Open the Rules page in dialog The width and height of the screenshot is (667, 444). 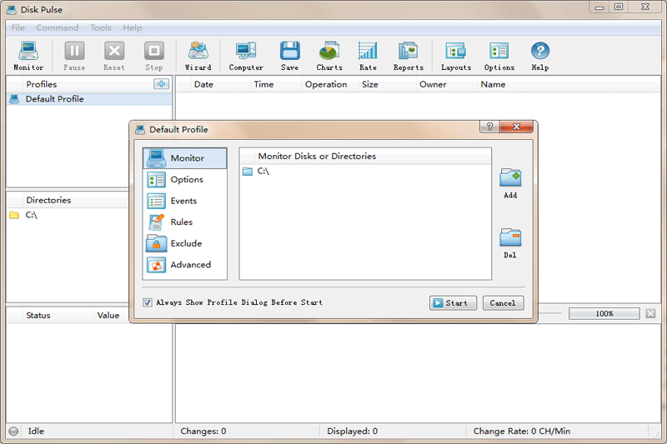(184, 222)
